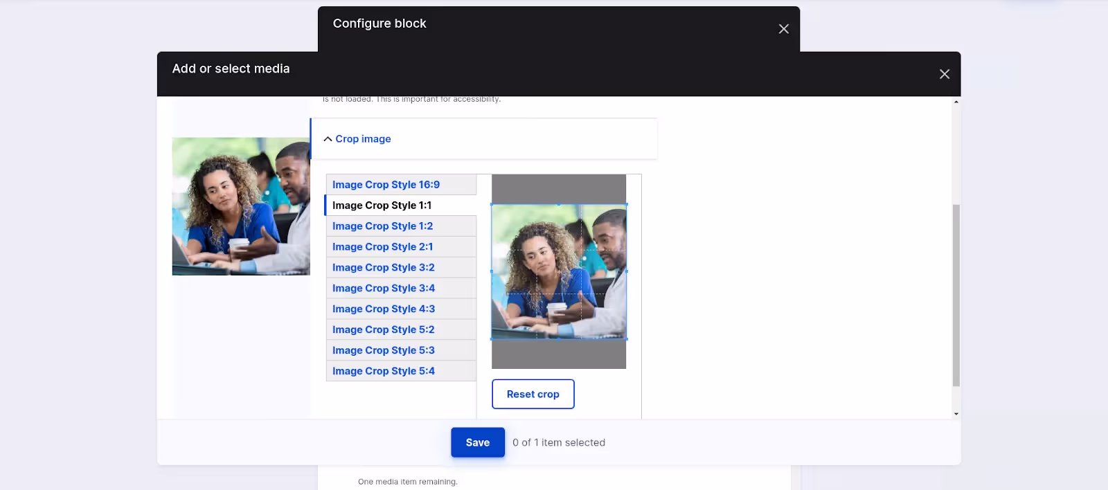The height and width of the screenshot is (490, 1108).
Task: Click the media preview thumbnail on left
Action: [x=241, y=206]
